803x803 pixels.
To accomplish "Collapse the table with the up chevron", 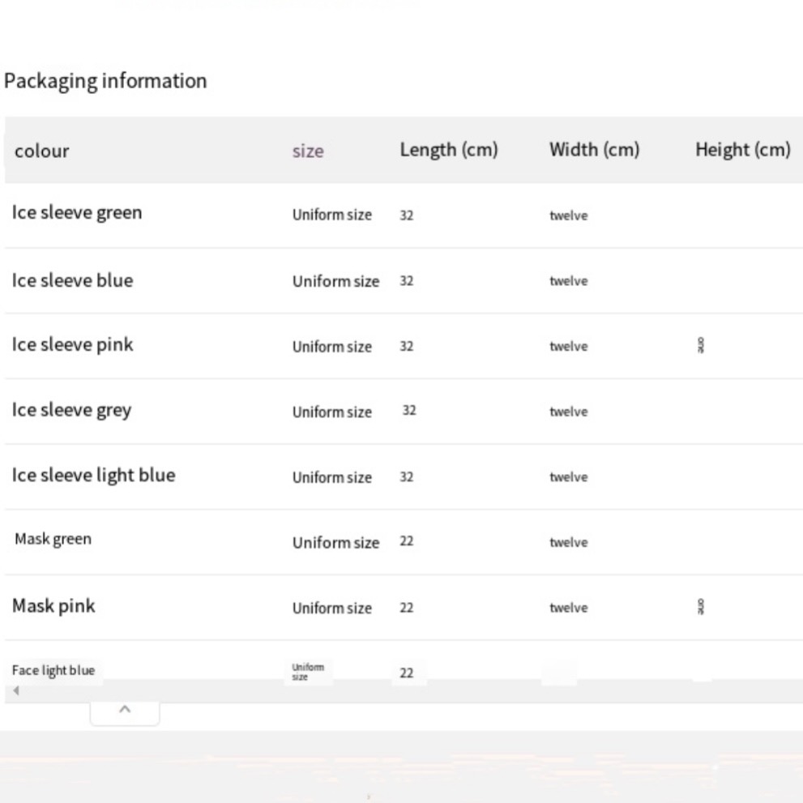I will click(x=125, y=710).
